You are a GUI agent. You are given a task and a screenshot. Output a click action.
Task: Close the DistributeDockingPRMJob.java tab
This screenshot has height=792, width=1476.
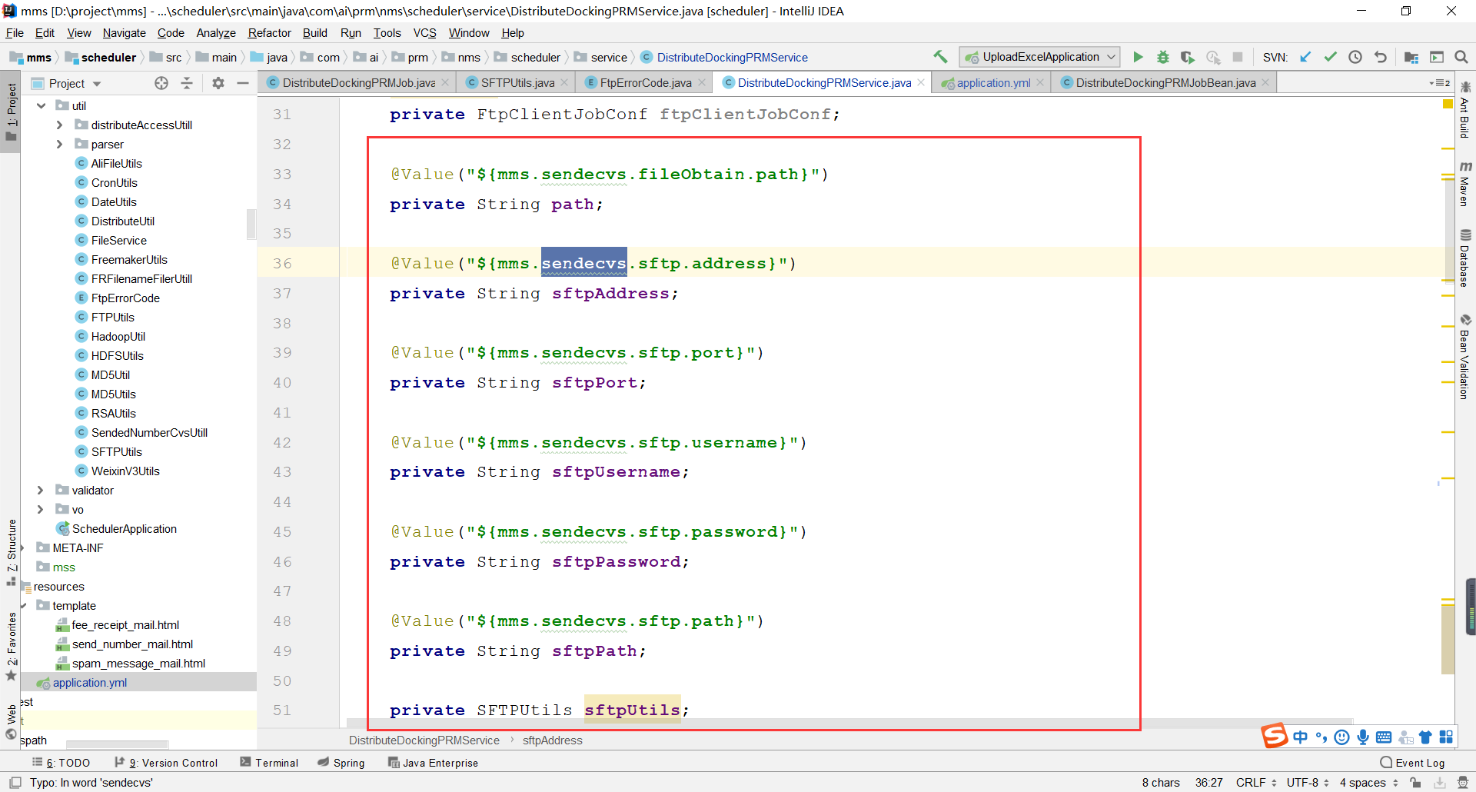point(445,83)
